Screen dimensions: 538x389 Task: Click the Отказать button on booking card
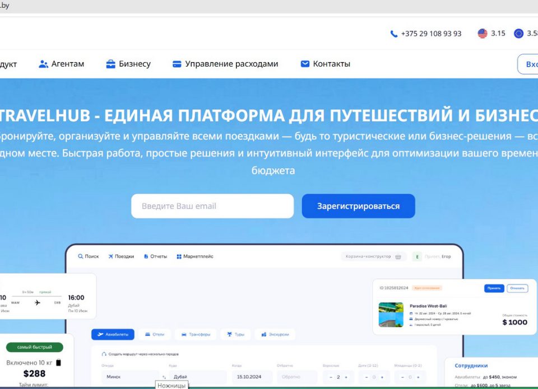[517, 288]
